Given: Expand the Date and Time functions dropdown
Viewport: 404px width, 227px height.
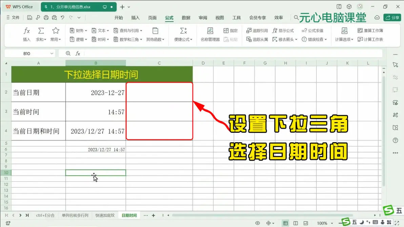Looking at the screenshot, I should (x=100, y=39).
